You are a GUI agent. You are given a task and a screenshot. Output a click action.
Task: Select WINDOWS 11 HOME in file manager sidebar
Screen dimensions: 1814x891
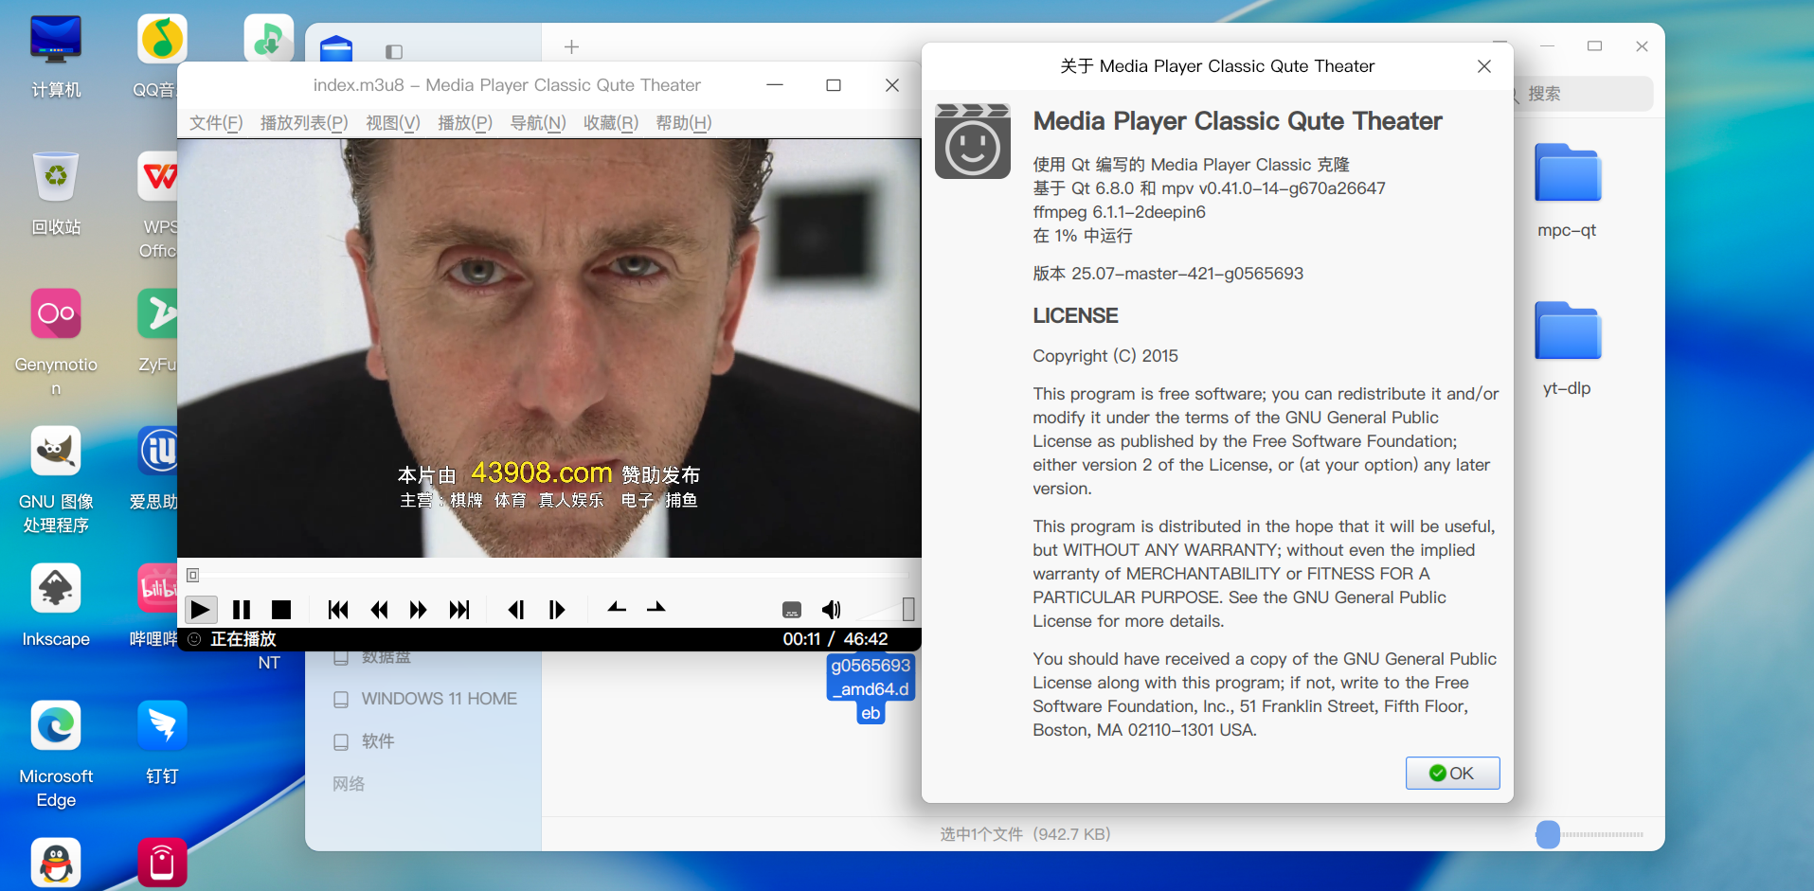(425, 699)
